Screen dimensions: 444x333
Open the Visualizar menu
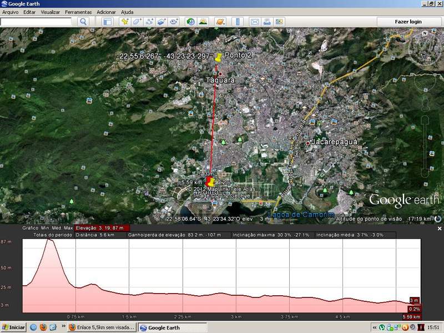[50, 12]
